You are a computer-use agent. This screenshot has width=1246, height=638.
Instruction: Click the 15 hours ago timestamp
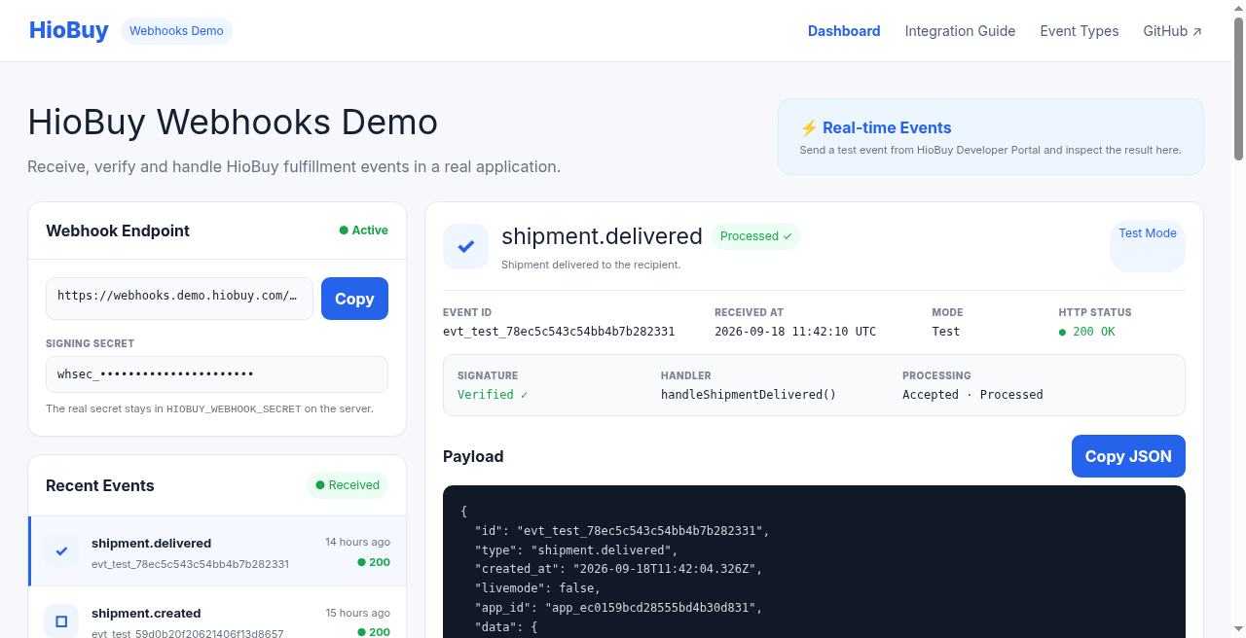click(357, 613)
